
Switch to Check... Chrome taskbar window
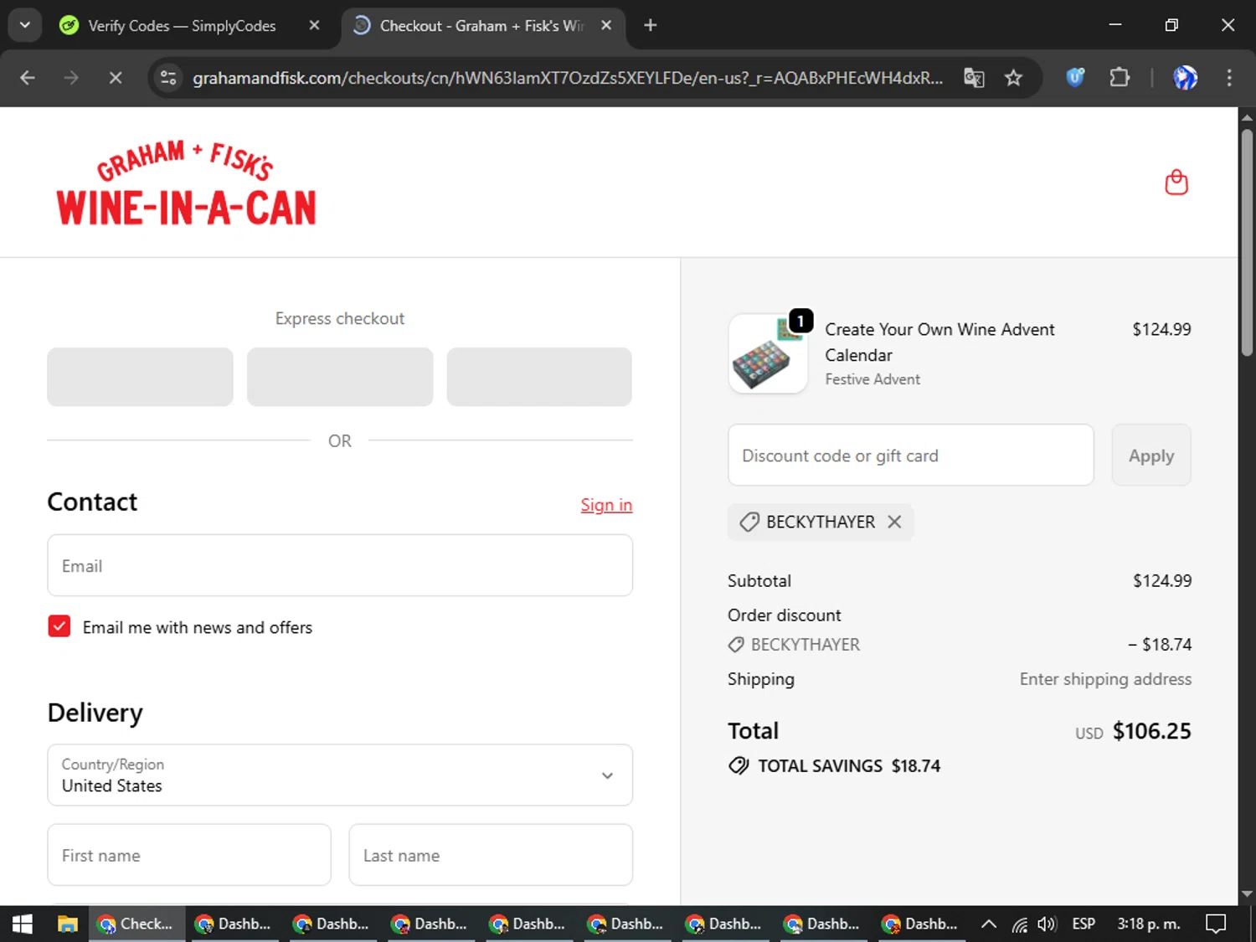(x=136, y=924)
